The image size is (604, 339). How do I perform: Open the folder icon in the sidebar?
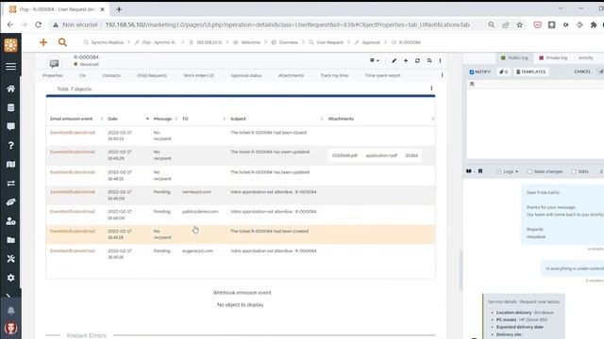coord(10,240)
